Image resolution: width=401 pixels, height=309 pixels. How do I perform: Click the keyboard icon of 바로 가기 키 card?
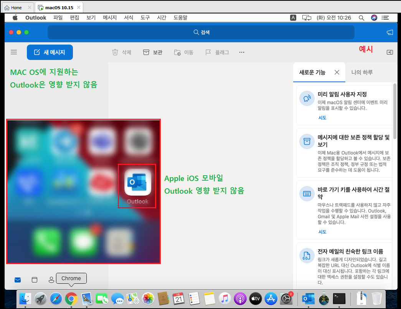point(307,193)
